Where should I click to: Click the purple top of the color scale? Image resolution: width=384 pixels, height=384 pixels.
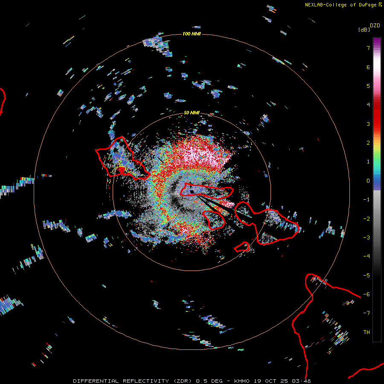pyautogui.click(x=377, y=42)
